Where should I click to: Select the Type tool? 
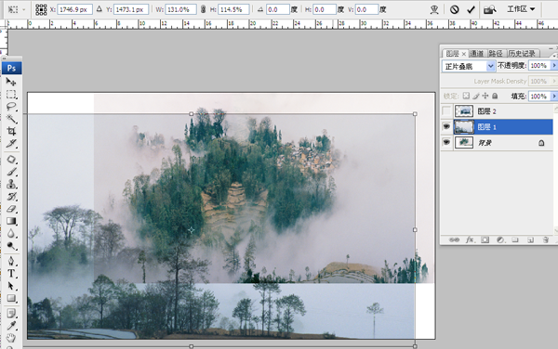[11, 274]
